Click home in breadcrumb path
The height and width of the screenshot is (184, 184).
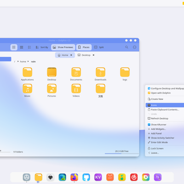(23, 62)
